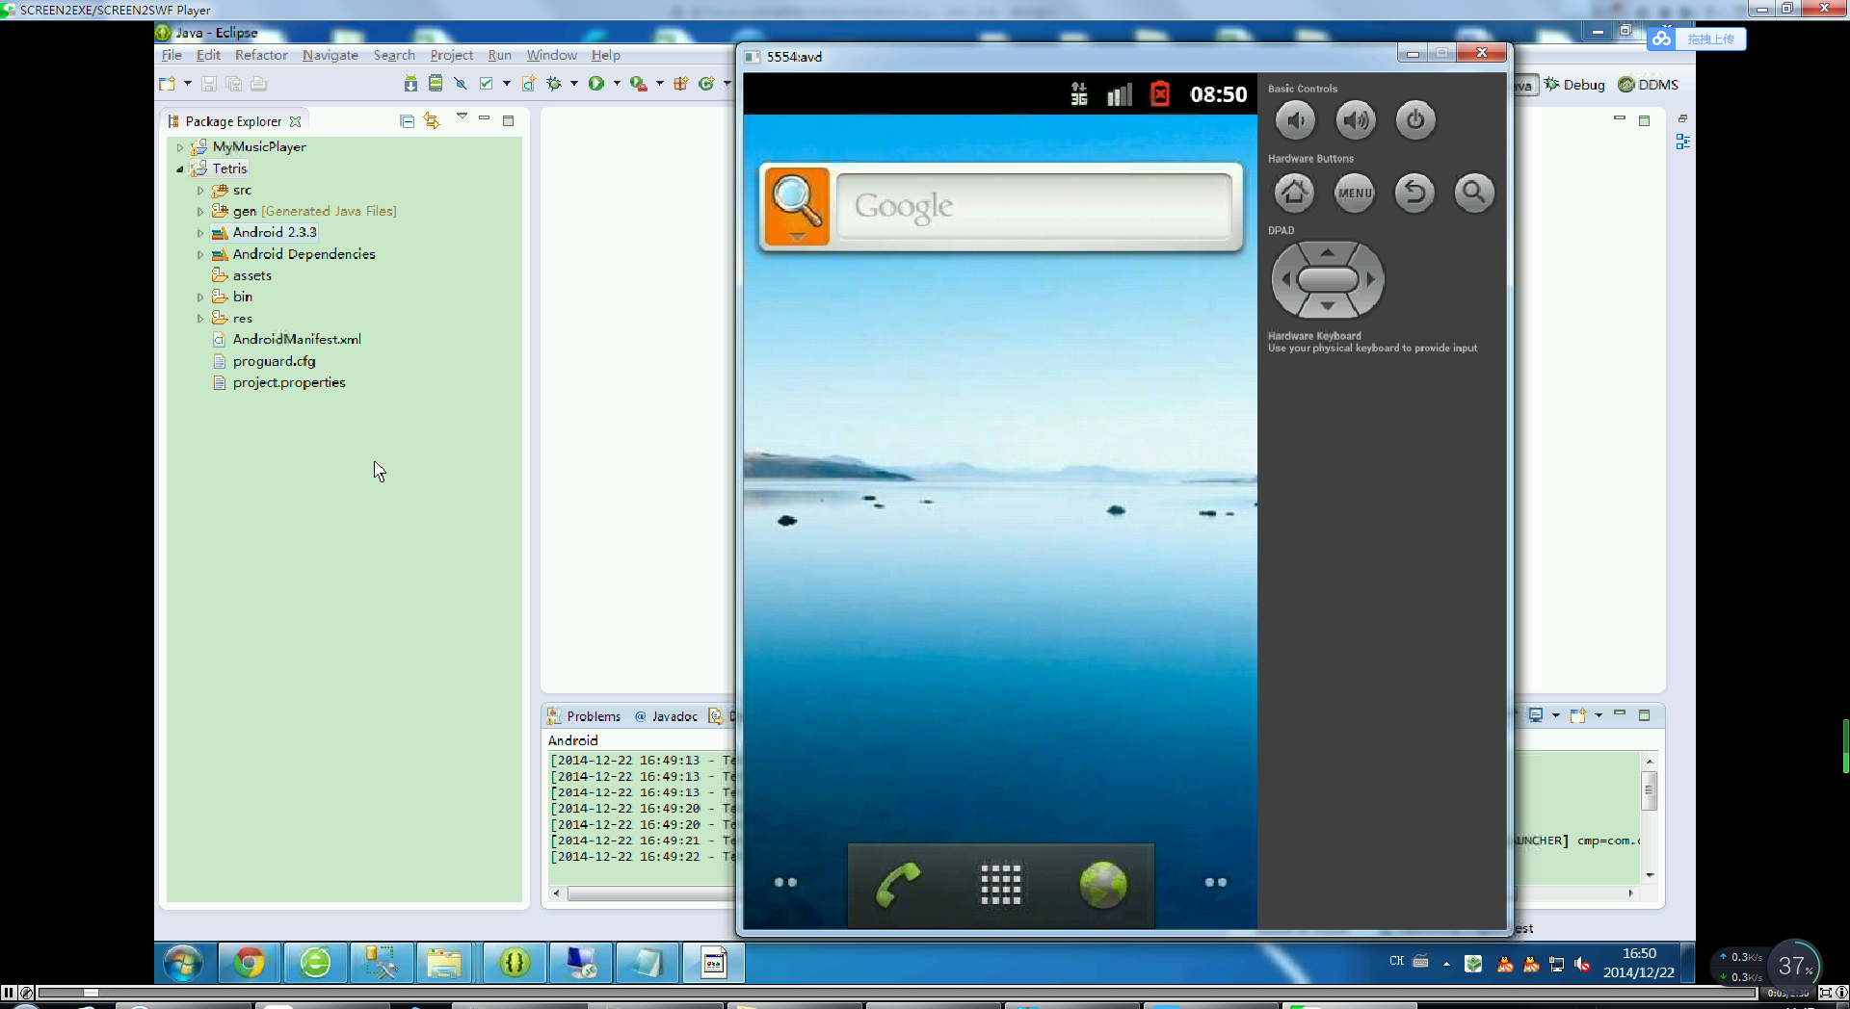Click the green Run button in toolbar
The width and height of the screenshot is (1850, 1009).
click(596, 84)
